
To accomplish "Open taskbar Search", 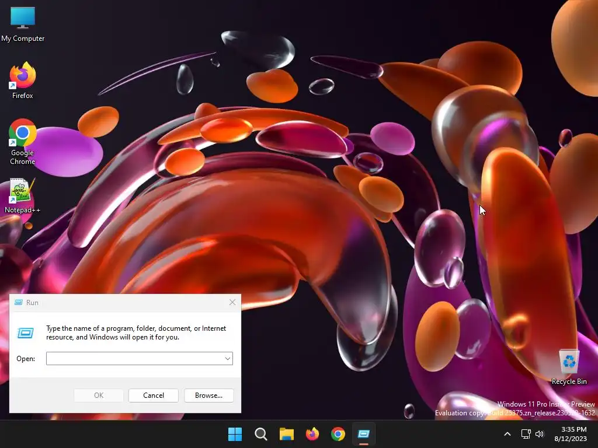I will click(261, 434).
